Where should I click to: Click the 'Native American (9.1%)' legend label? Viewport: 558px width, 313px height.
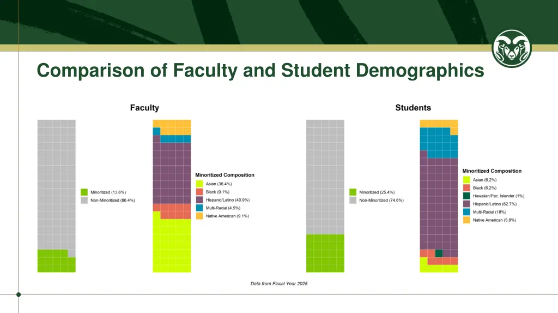point(227,216)
